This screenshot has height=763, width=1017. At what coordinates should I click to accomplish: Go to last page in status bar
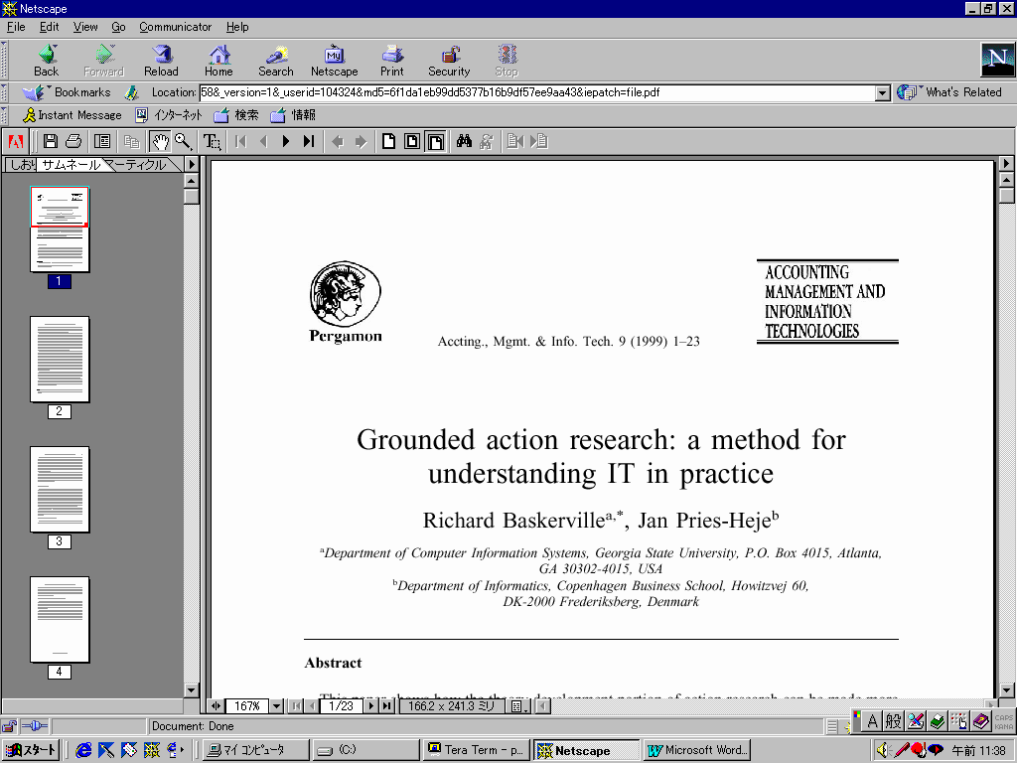click(x=387, y=706)
